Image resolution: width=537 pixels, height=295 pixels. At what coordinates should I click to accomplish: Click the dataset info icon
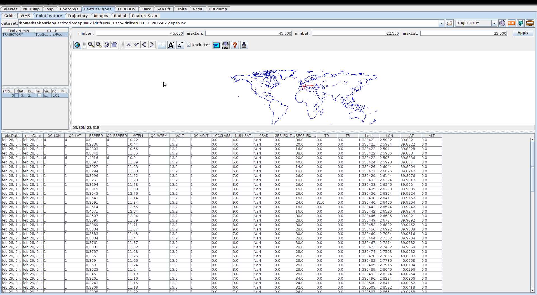[x=502, y=23]
